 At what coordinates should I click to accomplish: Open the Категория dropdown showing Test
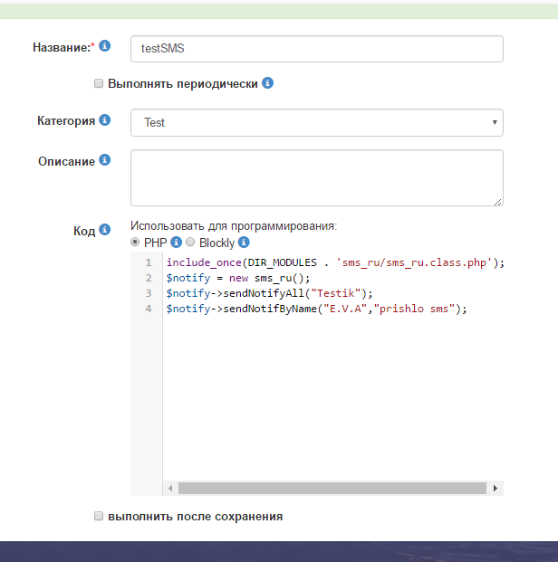pos(316,122)
